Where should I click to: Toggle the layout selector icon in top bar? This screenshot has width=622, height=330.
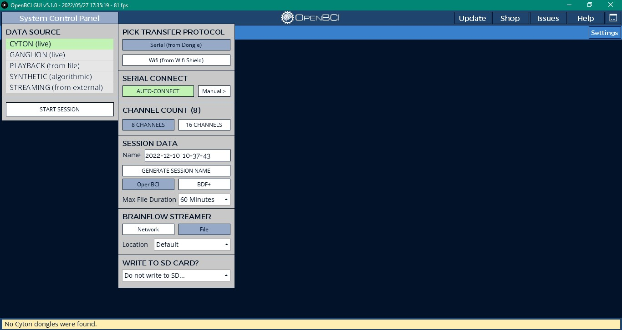click(x=613, y=18)
